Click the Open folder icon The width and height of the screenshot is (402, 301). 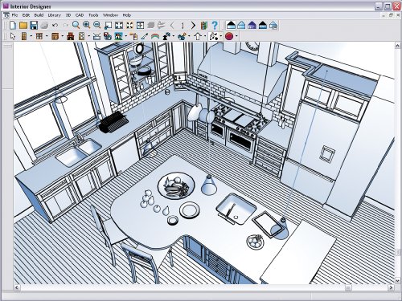[23, 26]
